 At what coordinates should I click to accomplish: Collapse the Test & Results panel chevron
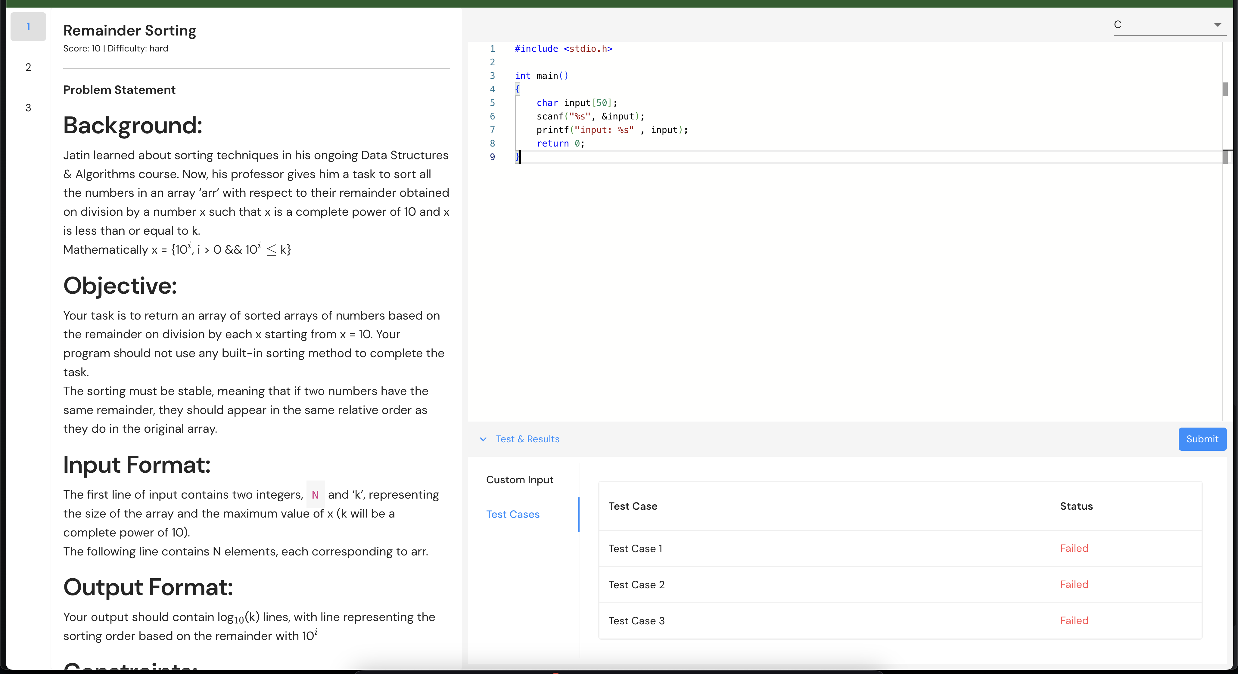tap(483, 439)
